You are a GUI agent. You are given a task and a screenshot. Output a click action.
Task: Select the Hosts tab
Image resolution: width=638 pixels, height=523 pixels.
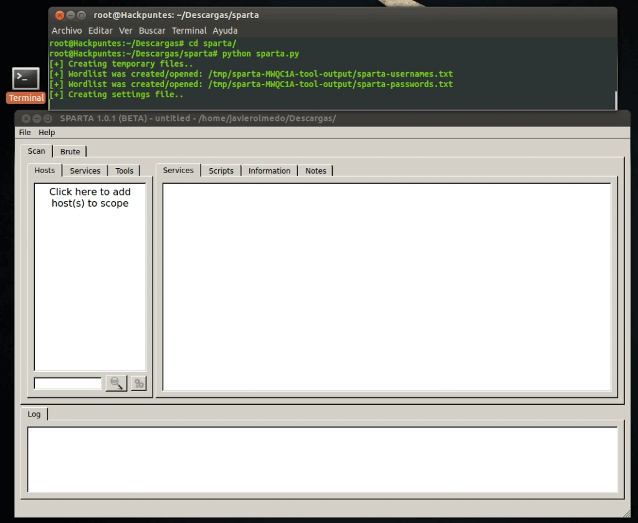point(44,170)
